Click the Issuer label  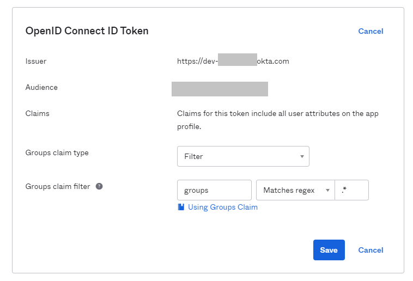click(x=36, y=61)
